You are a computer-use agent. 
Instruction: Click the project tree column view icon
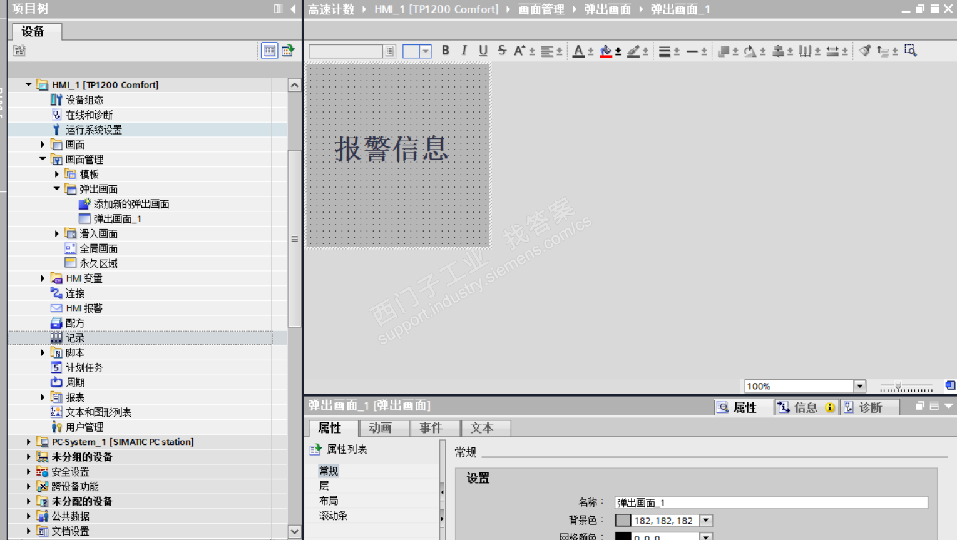tap(278, 9)
